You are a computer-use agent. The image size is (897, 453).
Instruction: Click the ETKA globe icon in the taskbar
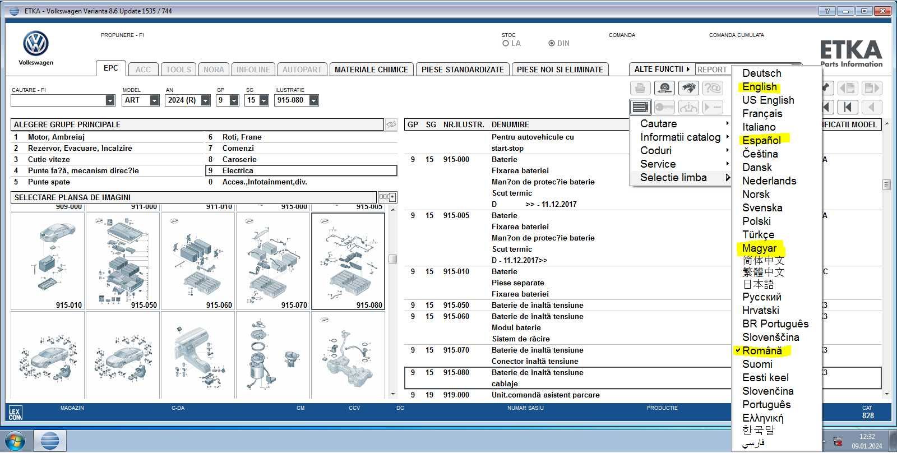50,440
